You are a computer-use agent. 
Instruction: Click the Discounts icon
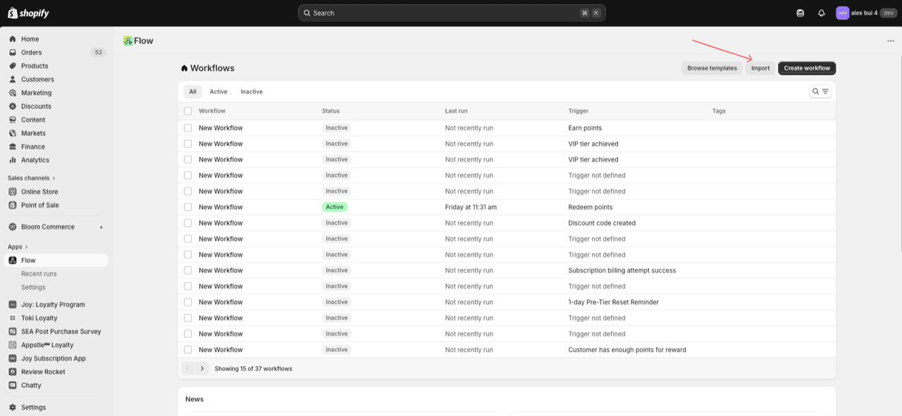pos(13,106)
